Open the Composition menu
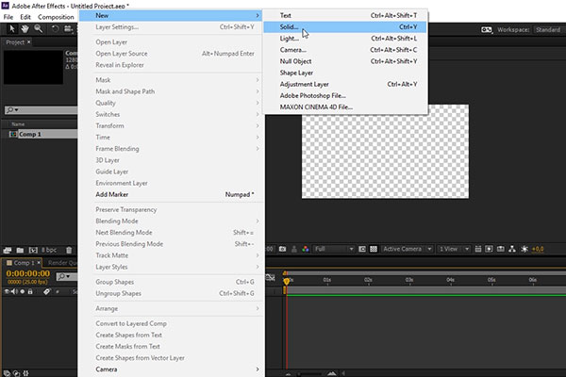 coord(56,17)
